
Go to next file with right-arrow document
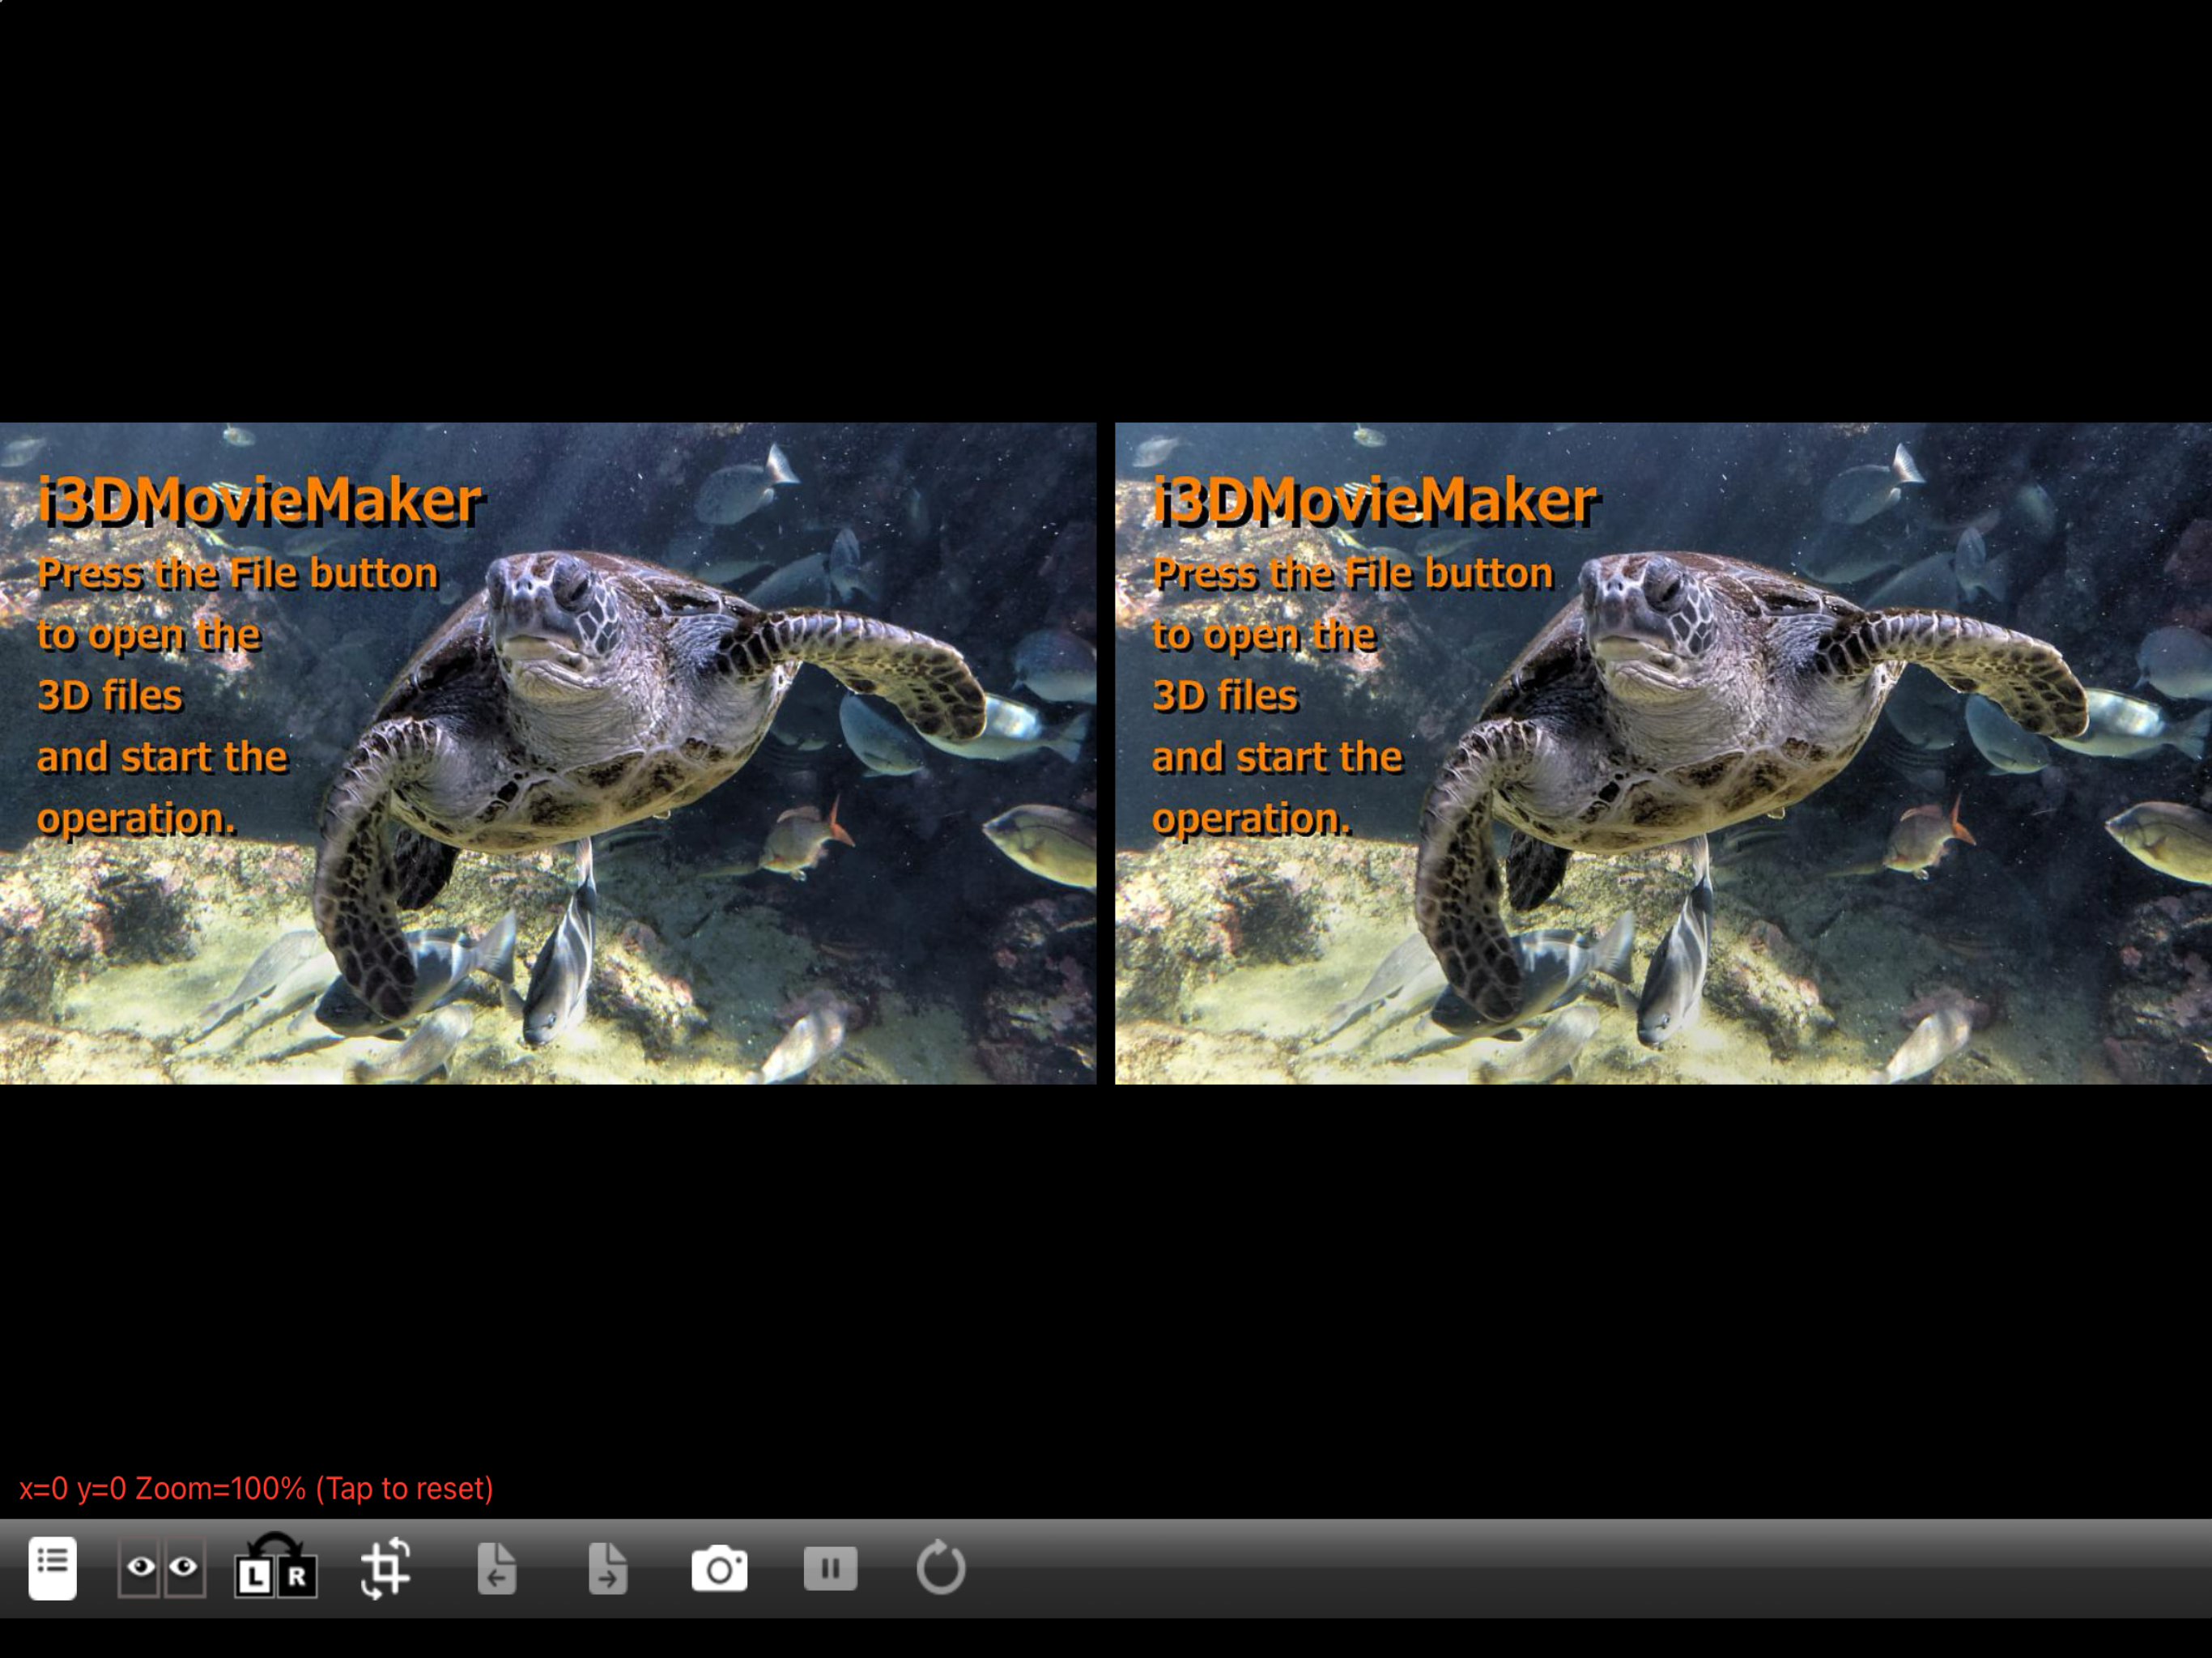(x=608, y=1568)
